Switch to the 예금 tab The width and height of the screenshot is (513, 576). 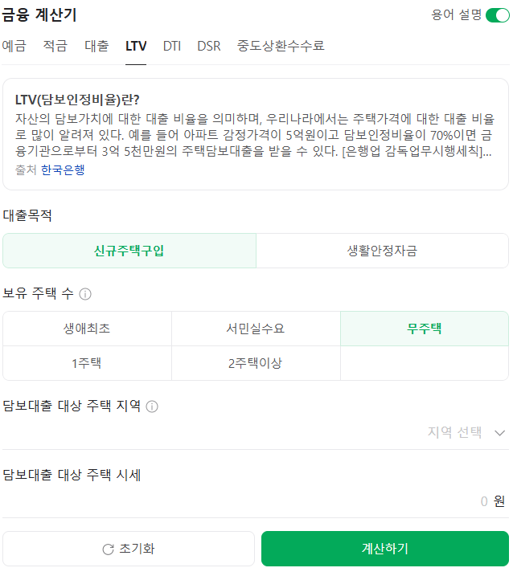(14, 46)
